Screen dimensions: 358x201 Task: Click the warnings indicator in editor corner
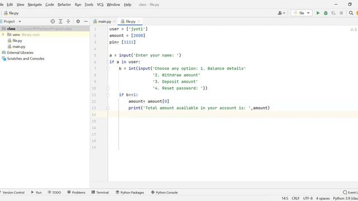(354, 30)
